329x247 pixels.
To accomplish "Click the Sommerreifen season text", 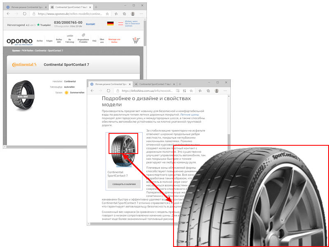I will tap(77, 92).
